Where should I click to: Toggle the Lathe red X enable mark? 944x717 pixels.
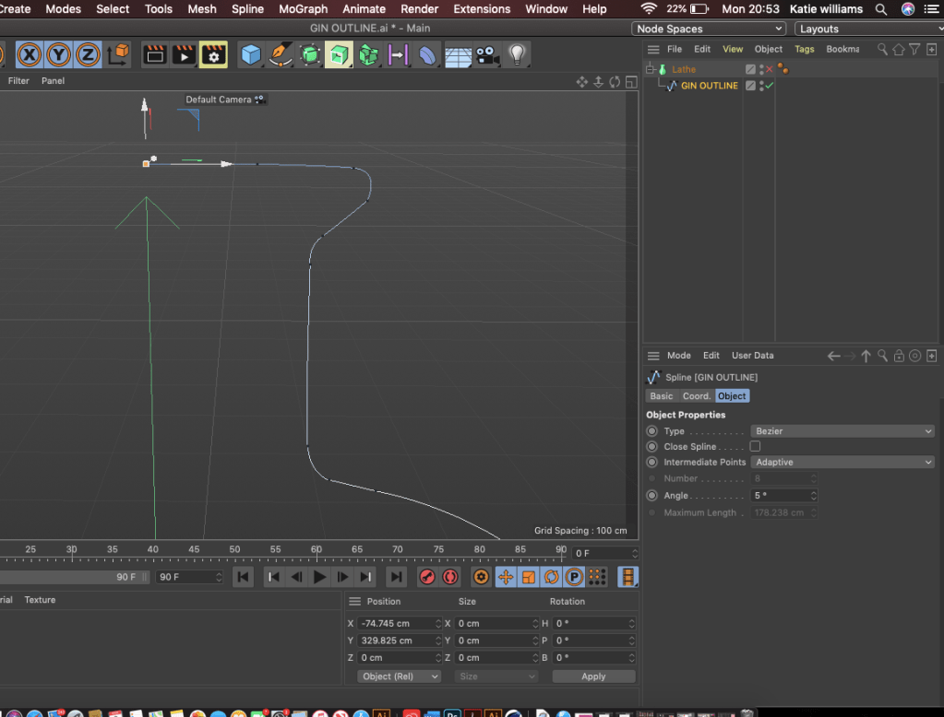click(770, 69)
